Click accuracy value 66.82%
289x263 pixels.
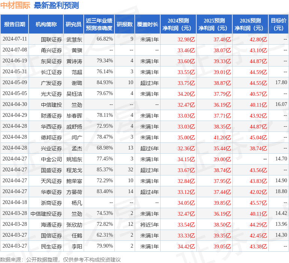coord(105,39)
